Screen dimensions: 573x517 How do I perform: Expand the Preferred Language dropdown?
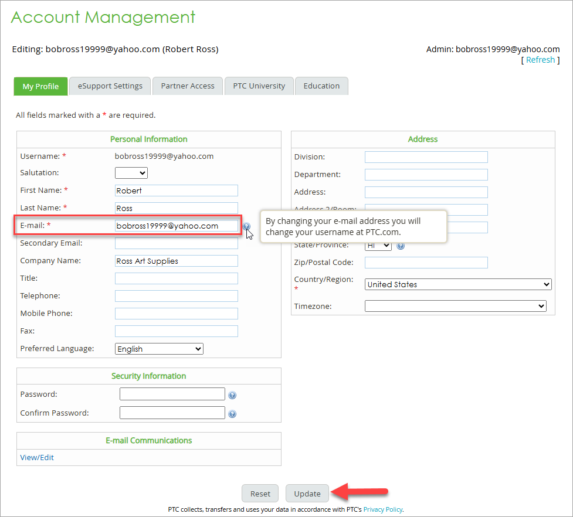pos(159,349)
